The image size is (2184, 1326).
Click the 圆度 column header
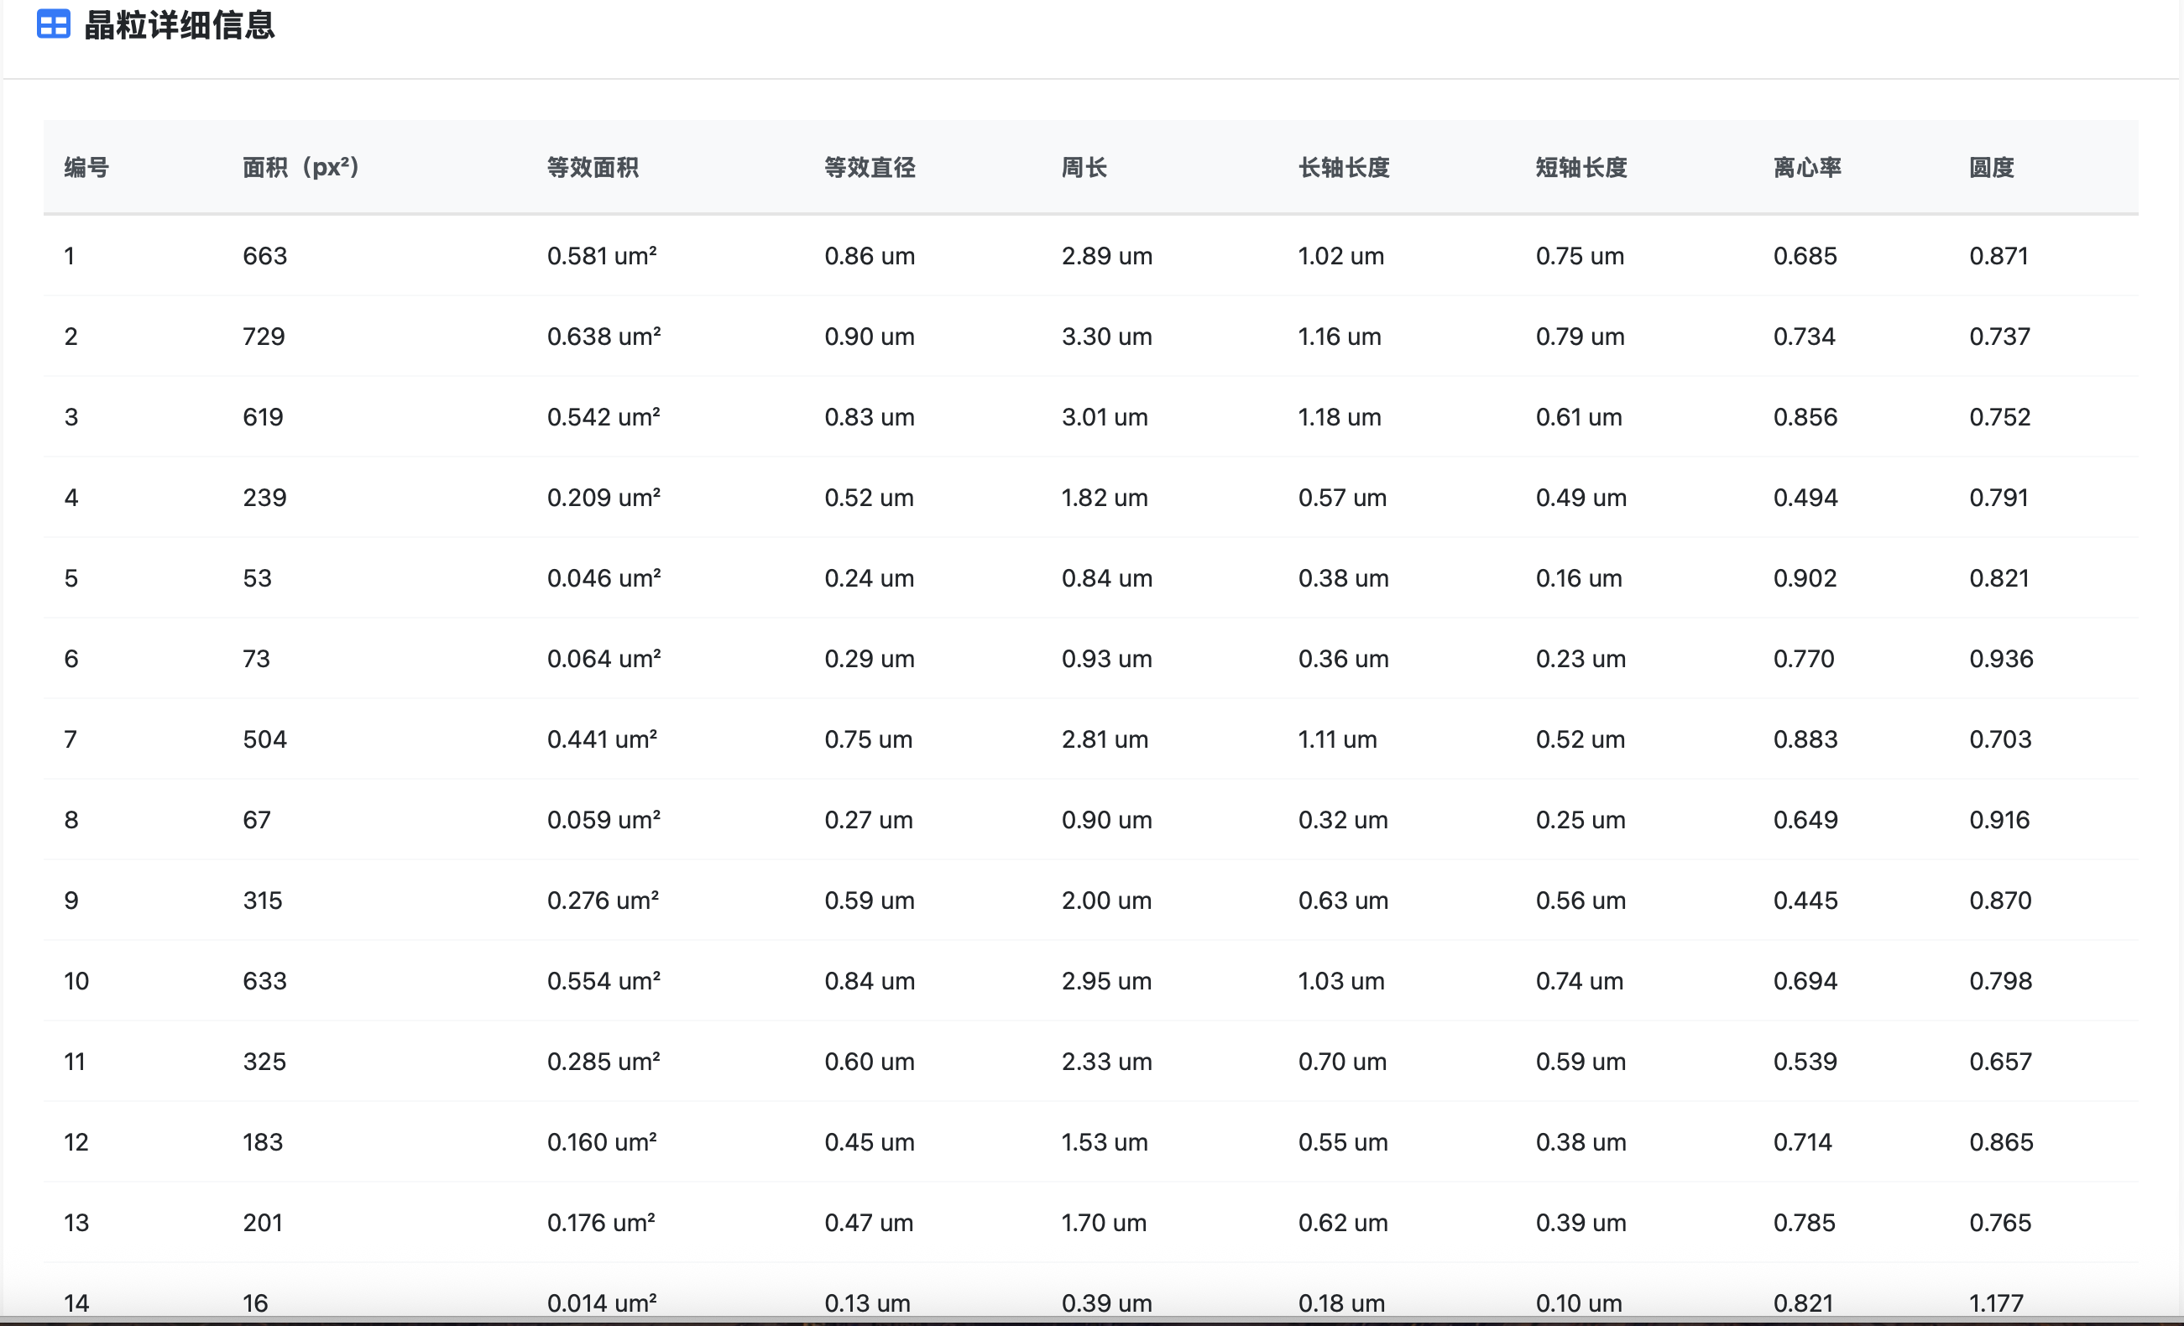tap(1991, 168)
